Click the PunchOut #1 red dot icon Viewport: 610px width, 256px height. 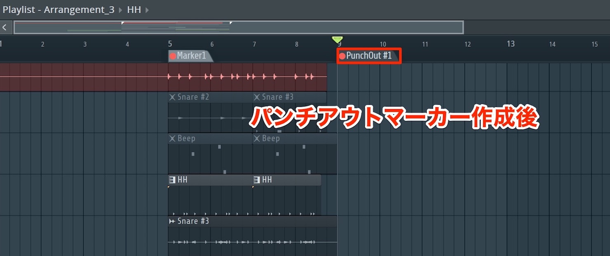(342, 56)
